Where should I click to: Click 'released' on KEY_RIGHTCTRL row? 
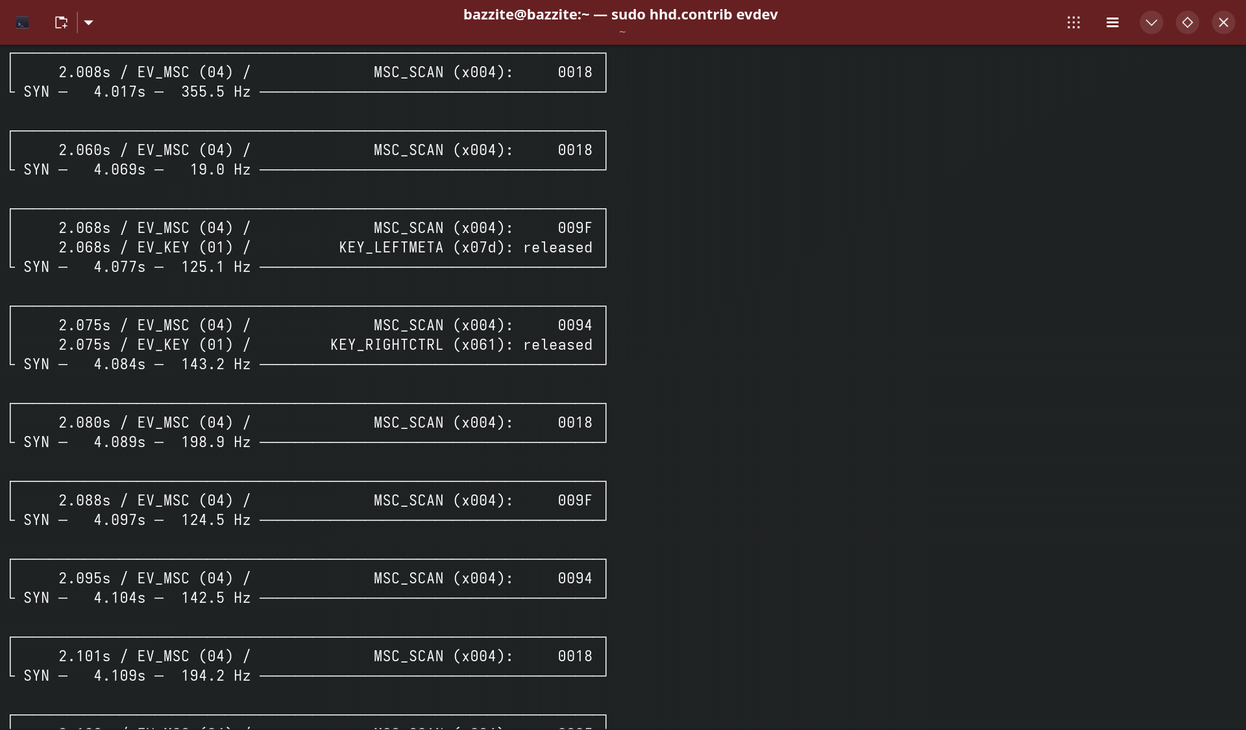coord(557,345)
